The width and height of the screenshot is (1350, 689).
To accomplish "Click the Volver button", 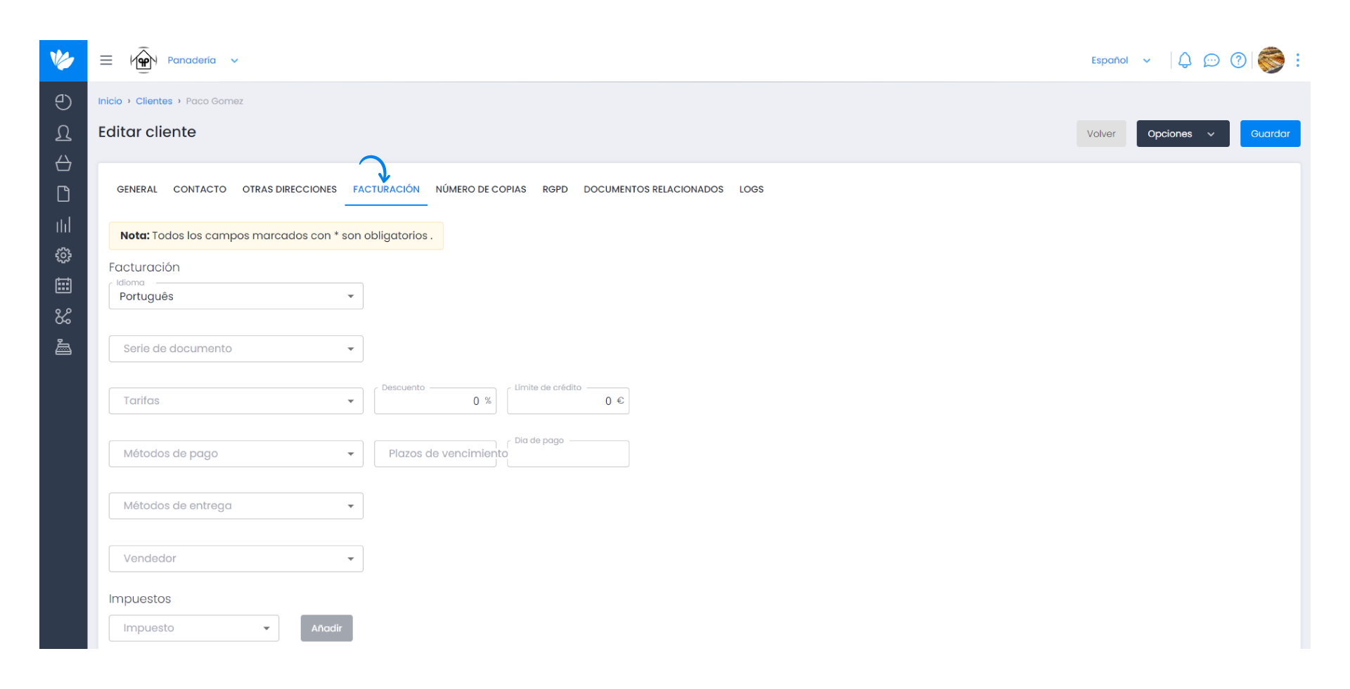I will [1101, 134].
